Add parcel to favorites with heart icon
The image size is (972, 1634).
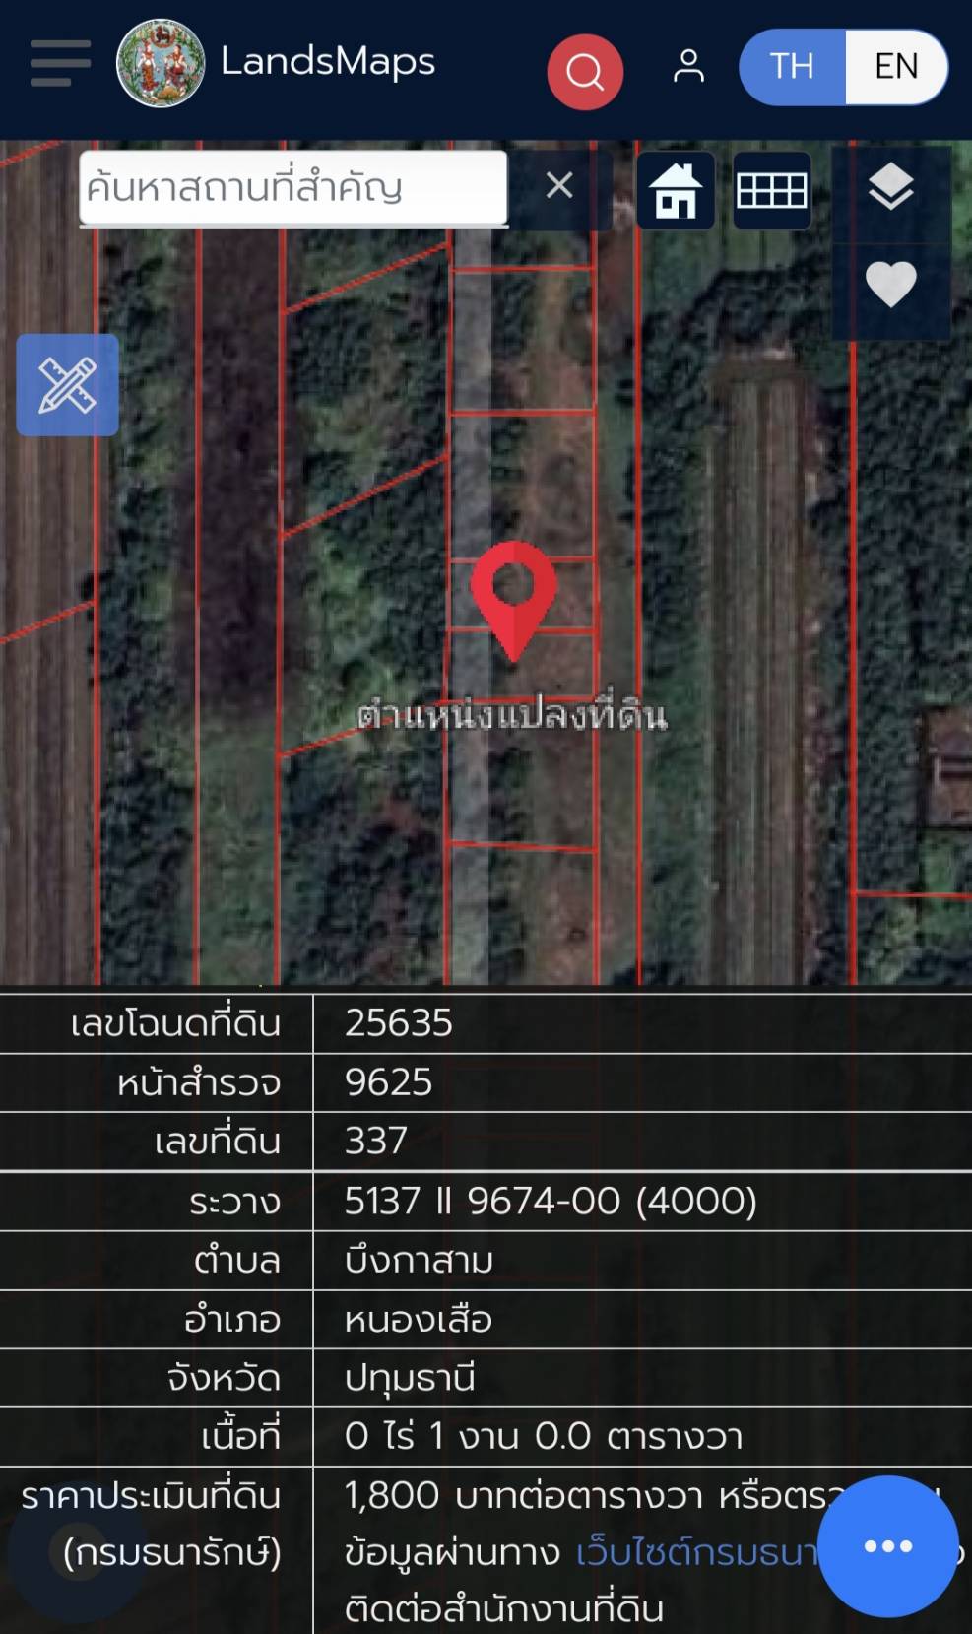(x=890, y=285)
